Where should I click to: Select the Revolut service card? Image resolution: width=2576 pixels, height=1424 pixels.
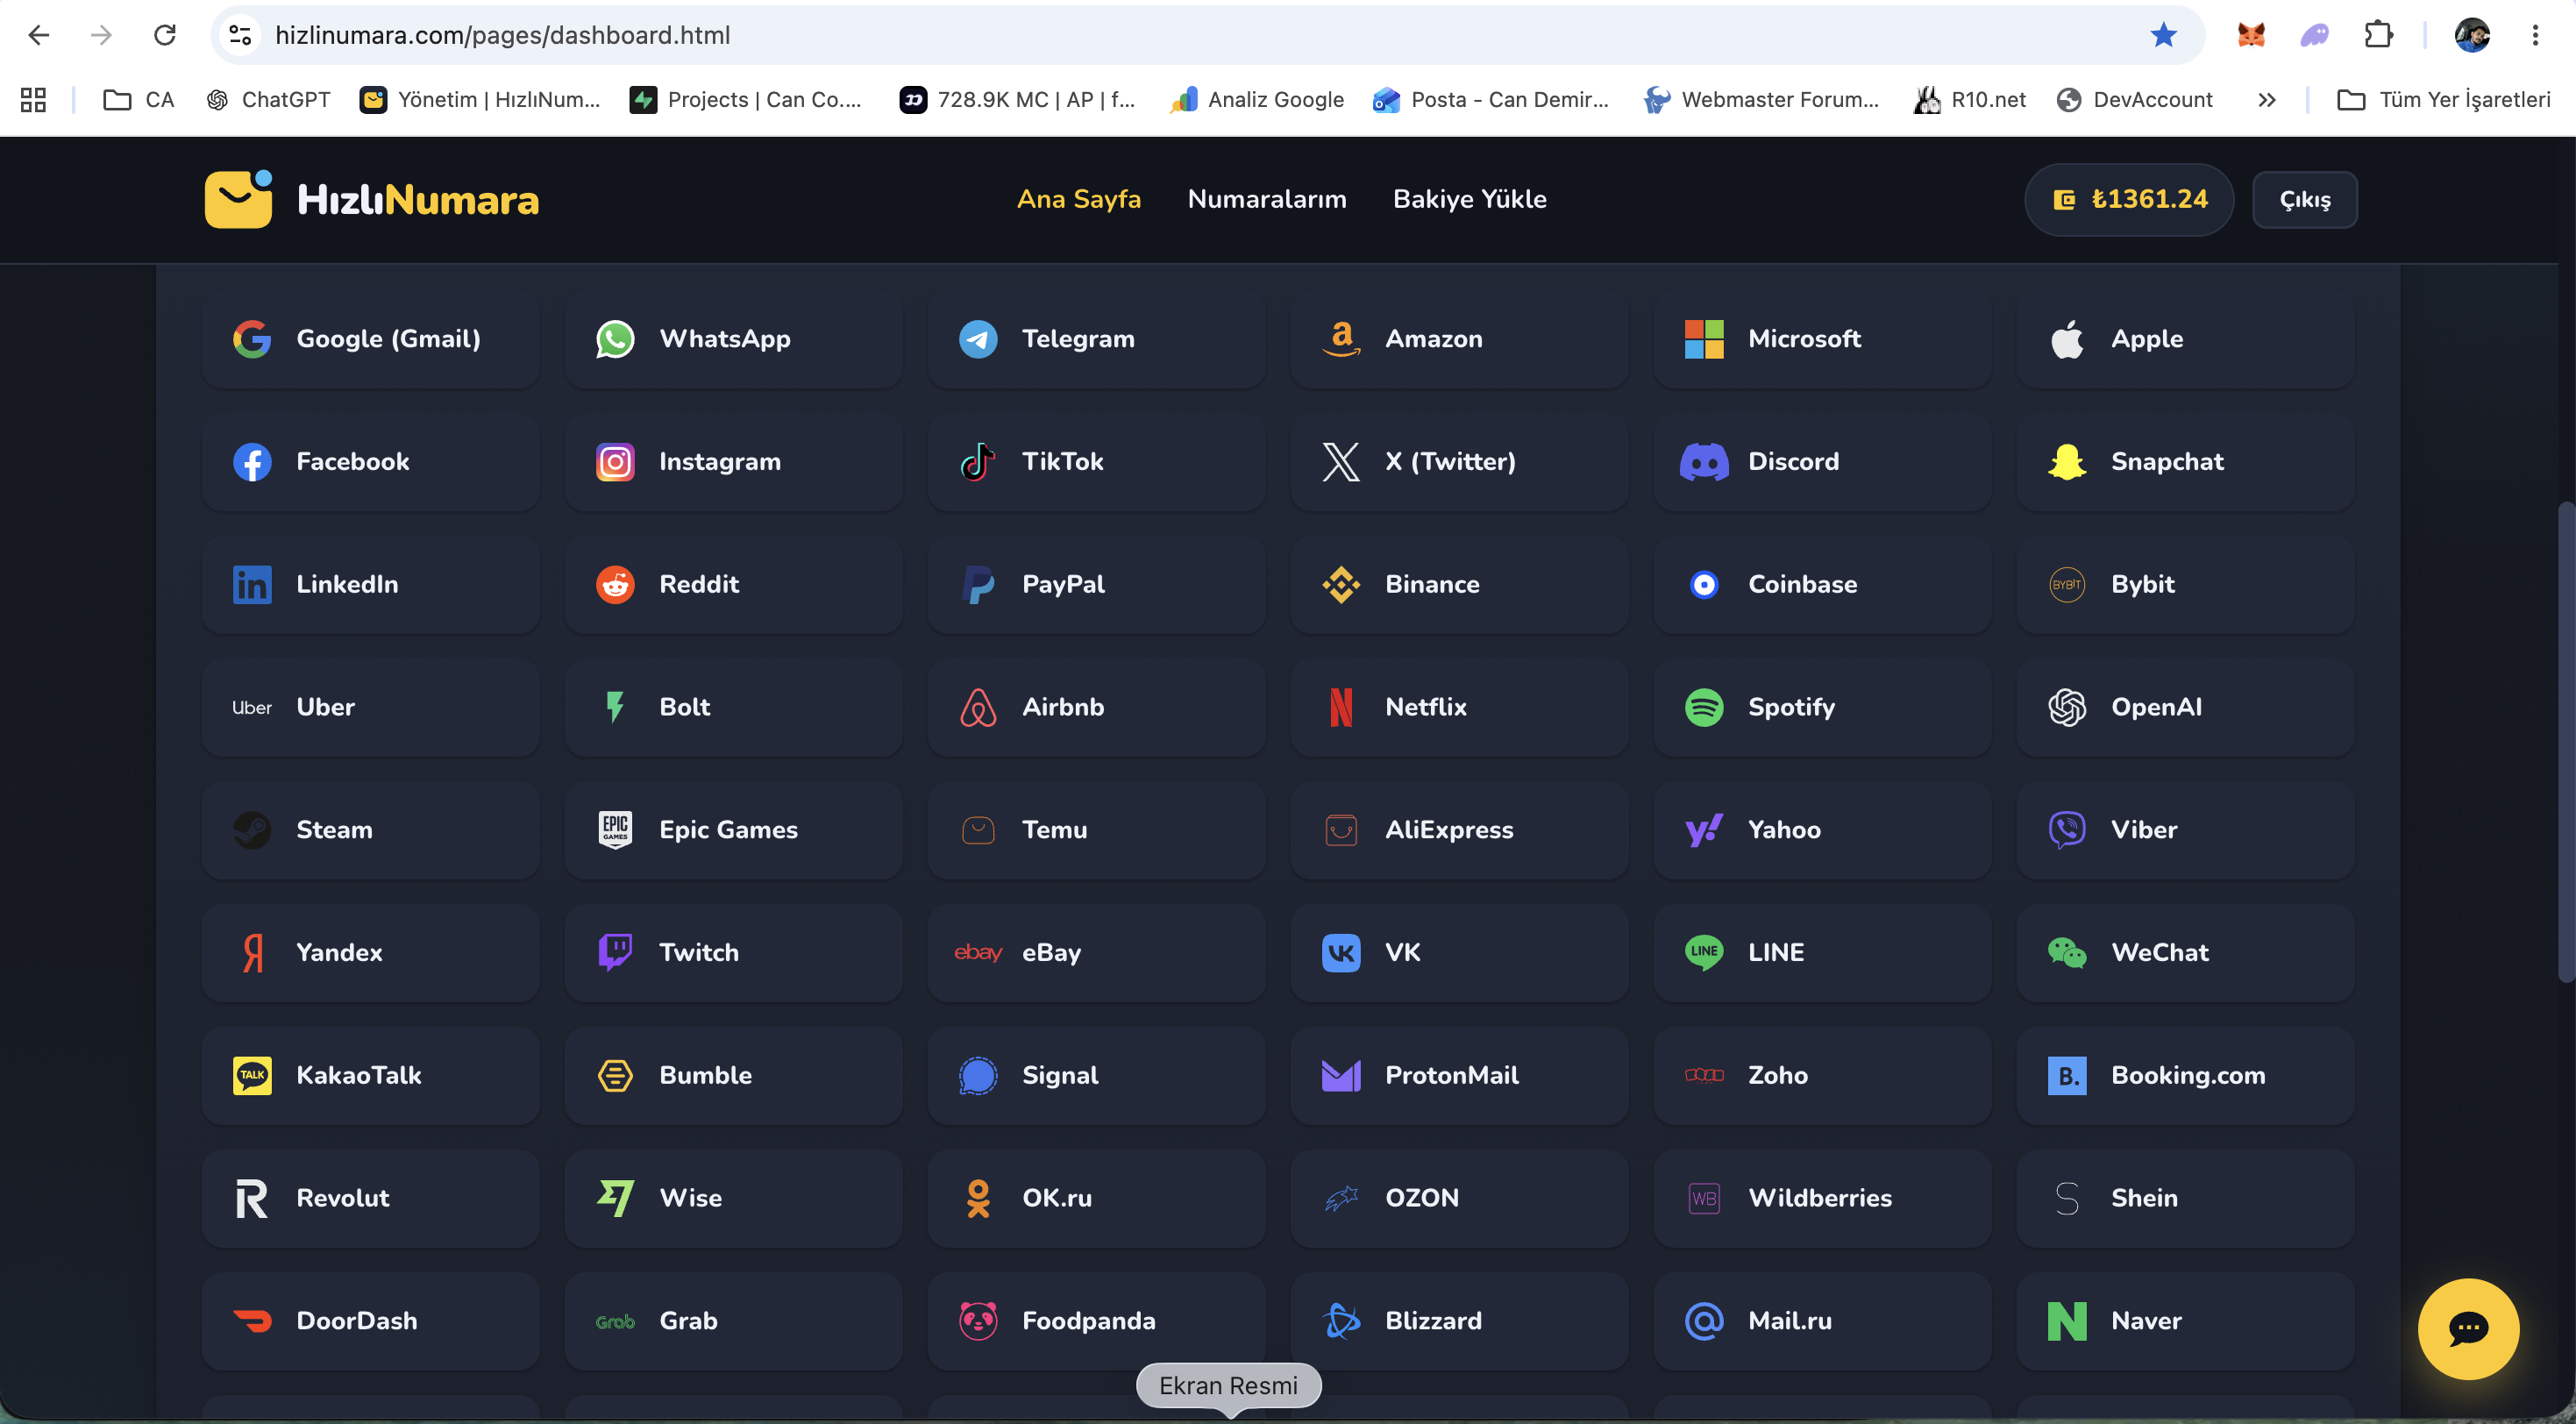(370, 1199)
